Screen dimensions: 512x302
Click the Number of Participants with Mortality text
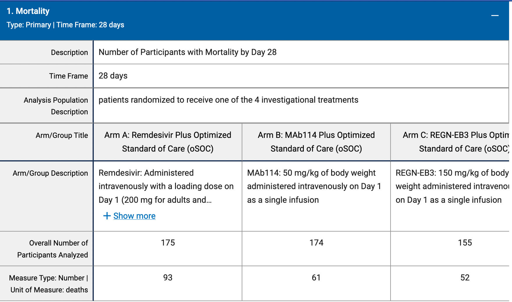coord(188,52)
